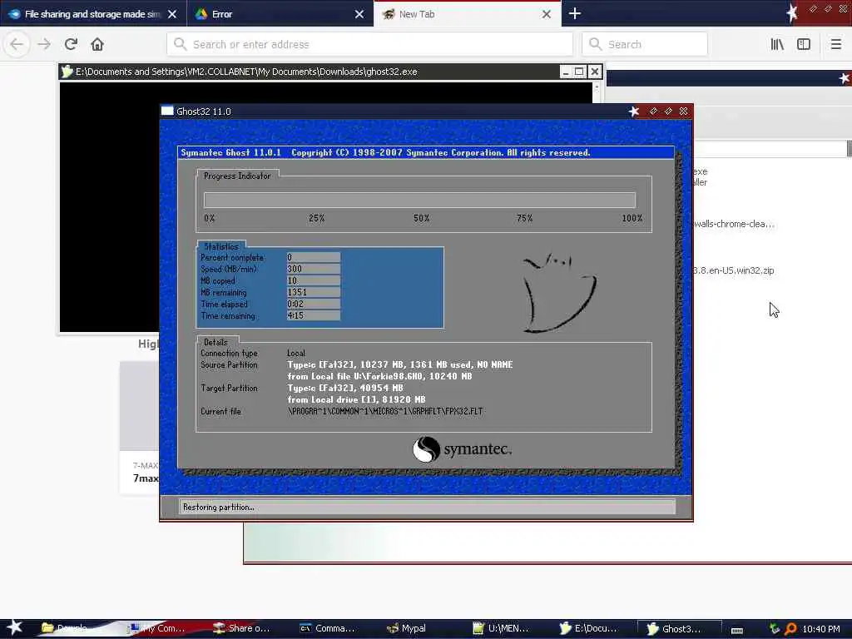
Task: Switch to Command prompt taskbar button
Action: (328, 629)
